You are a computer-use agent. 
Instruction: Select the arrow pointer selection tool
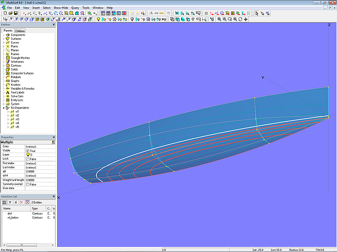(257, 13)
